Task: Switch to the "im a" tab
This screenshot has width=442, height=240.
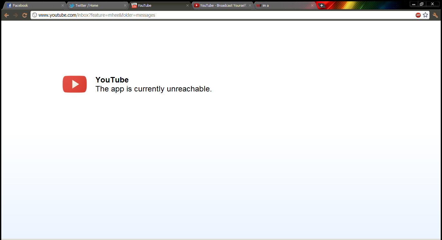Action: [x=283, y=5]
